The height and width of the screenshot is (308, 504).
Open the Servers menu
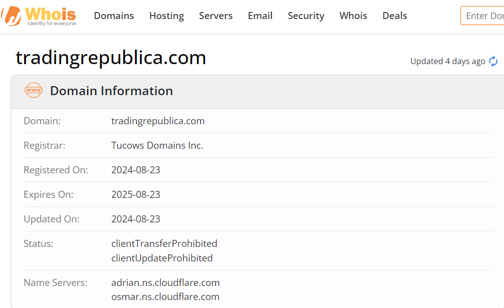coord(216,16)
